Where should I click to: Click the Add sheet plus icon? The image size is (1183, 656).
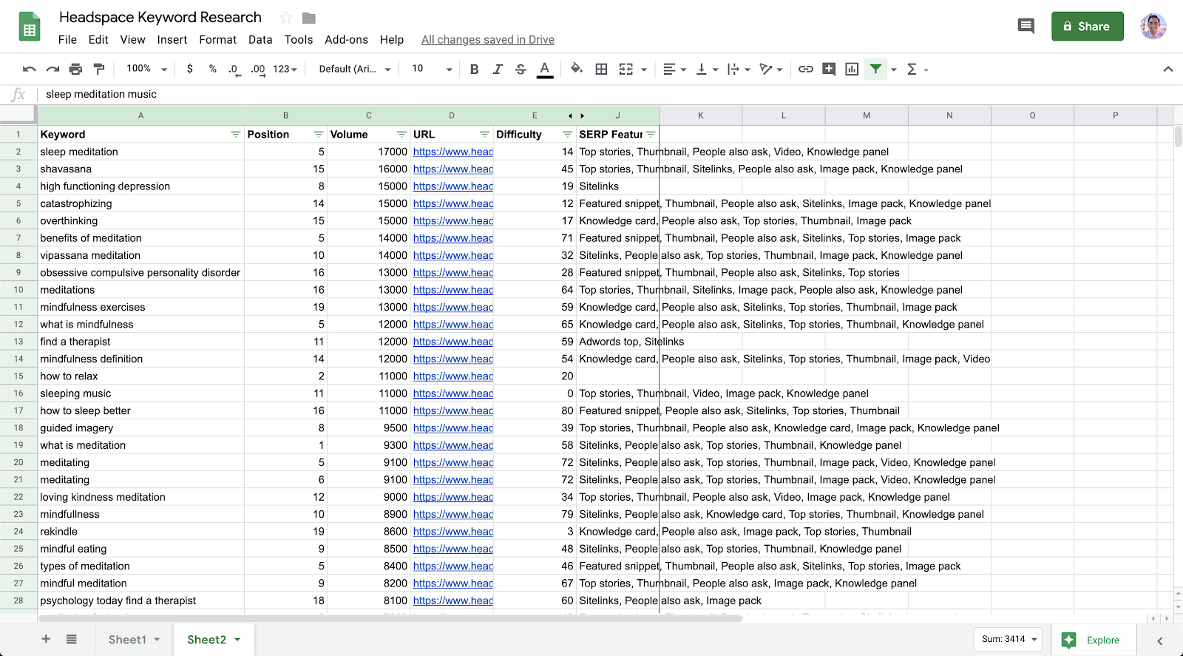point(46,639)
